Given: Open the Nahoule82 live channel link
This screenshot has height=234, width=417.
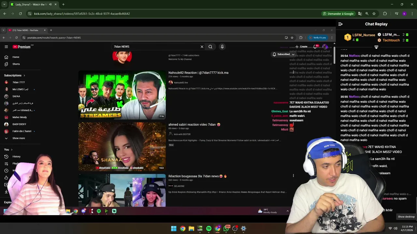Looking at the screenshot, I should coord(181,83).
